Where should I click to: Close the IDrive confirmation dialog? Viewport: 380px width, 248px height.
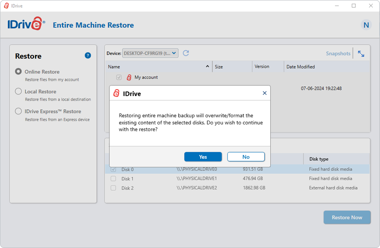coord(265,93)
